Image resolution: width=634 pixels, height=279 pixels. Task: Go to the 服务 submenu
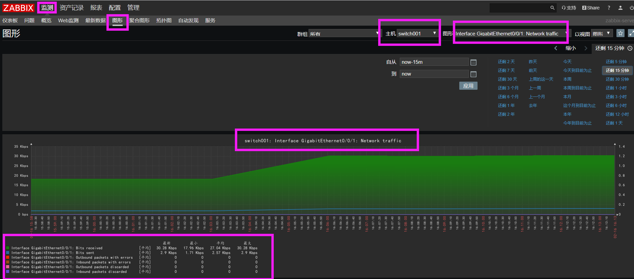coord(210,21)
